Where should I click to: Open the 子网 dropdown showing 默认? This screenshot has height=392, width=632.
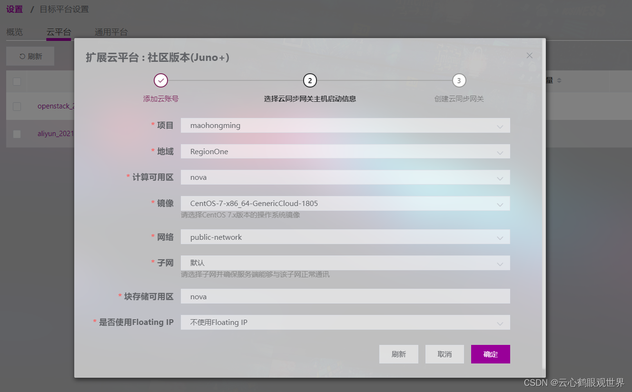pos(345,263)
